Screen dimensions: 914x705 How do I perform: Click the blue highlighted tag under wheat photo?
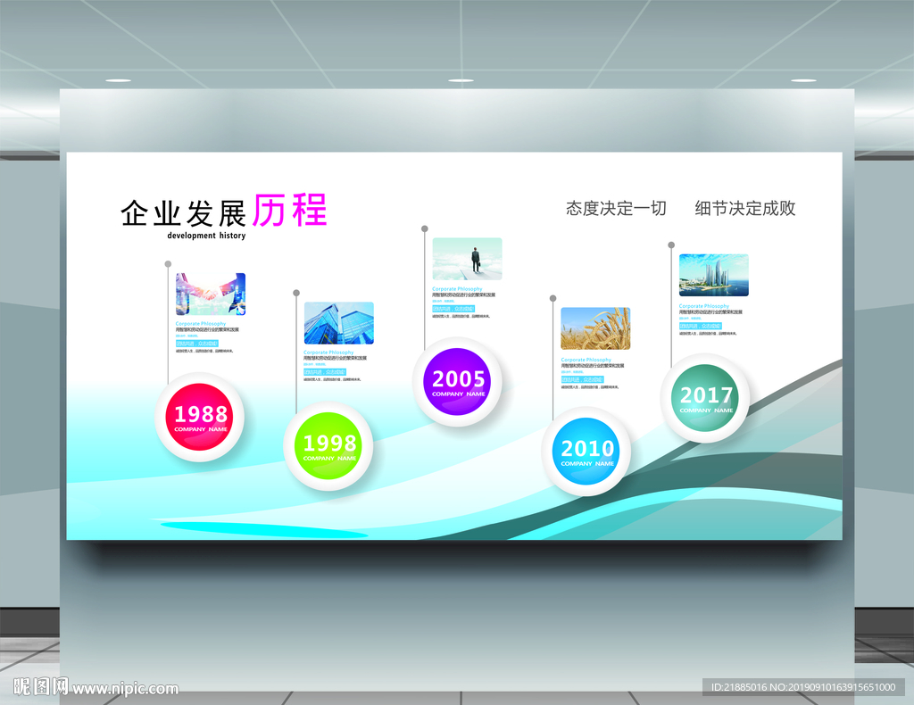[582, 379]
